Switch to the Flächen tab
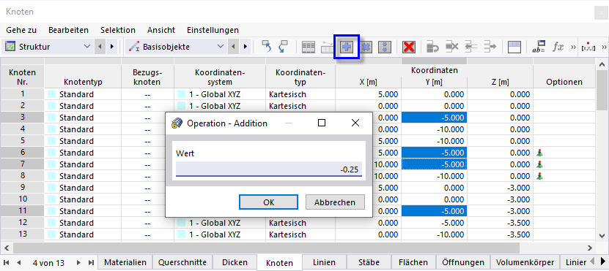Viewport: 609px width, 271px height. click(413, 262)
